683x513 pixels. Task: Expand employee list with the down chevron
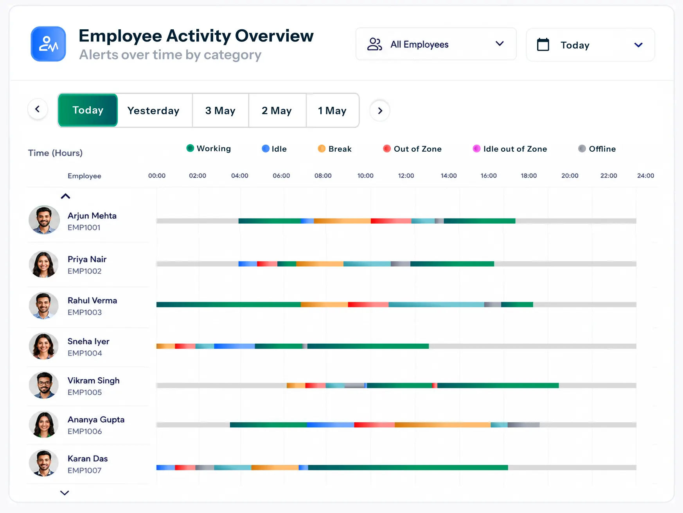[x=65, y=493]
